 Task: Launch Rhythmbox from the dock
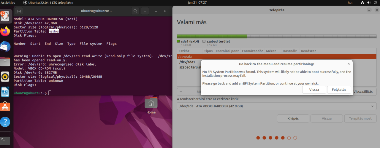click(x=5, y=77)
